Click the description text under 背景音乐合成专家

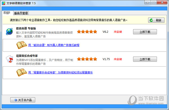click(x=45, y=62)
